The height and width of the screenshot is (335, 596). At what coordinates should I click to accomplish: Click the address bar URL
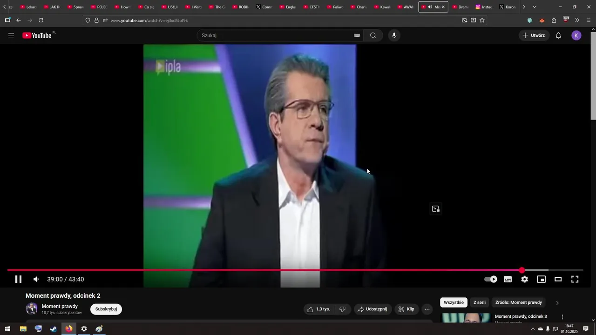tap(149, 20)
